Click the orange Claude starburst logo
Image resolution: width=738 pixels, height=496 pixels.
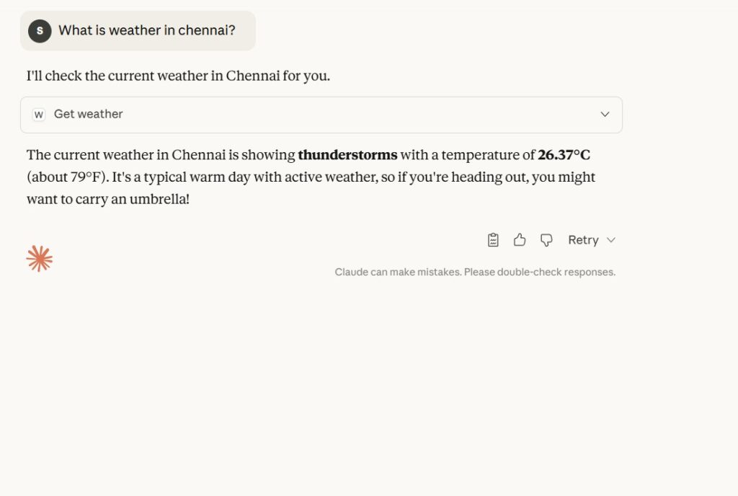click(40, 258)
